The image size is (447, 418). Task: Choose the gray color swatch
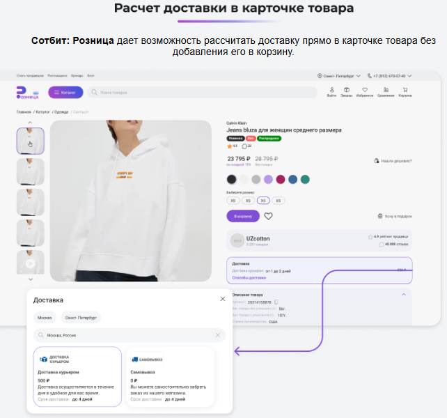pos(256,179)
